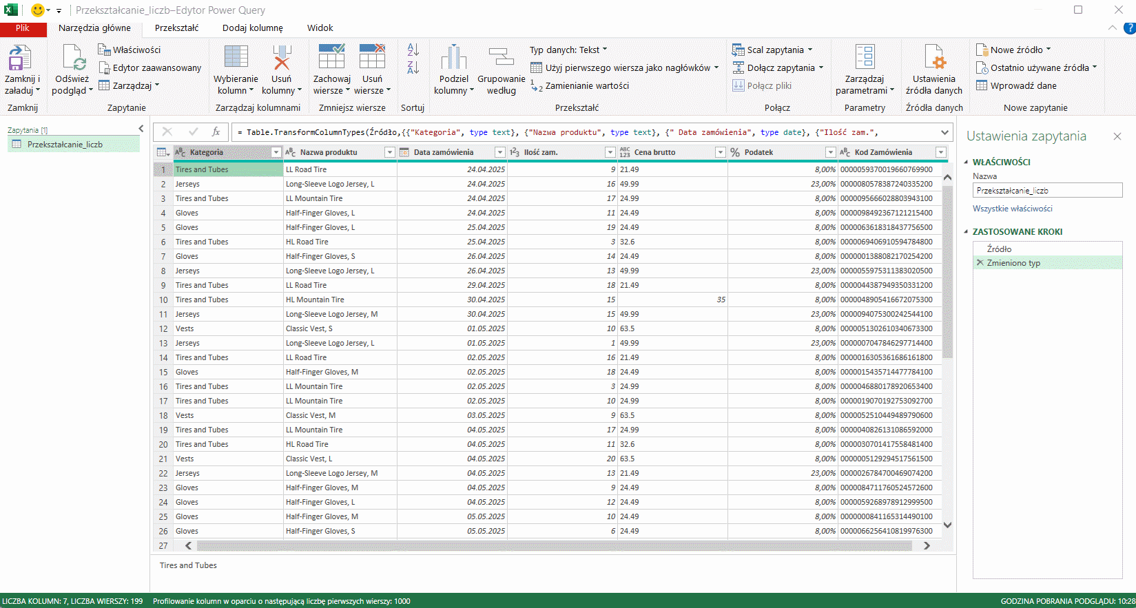Open the Dołącz zapytania dropdown
Image resolution: width=1136 pixels, height=608 pixels.
778,67
